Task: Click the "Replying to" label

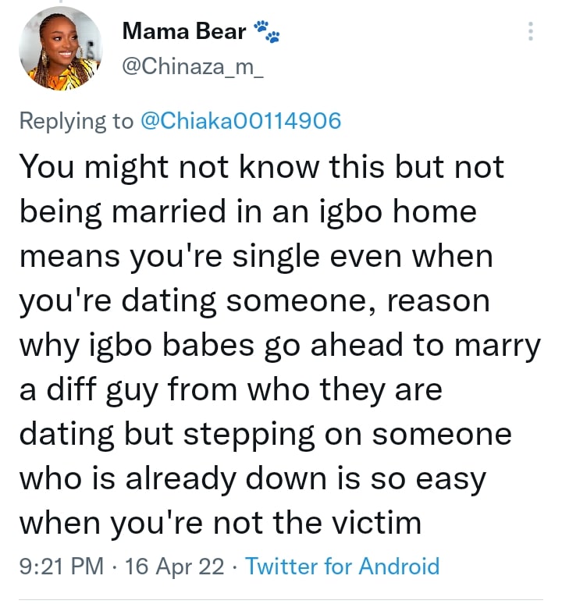Action: 76,121
